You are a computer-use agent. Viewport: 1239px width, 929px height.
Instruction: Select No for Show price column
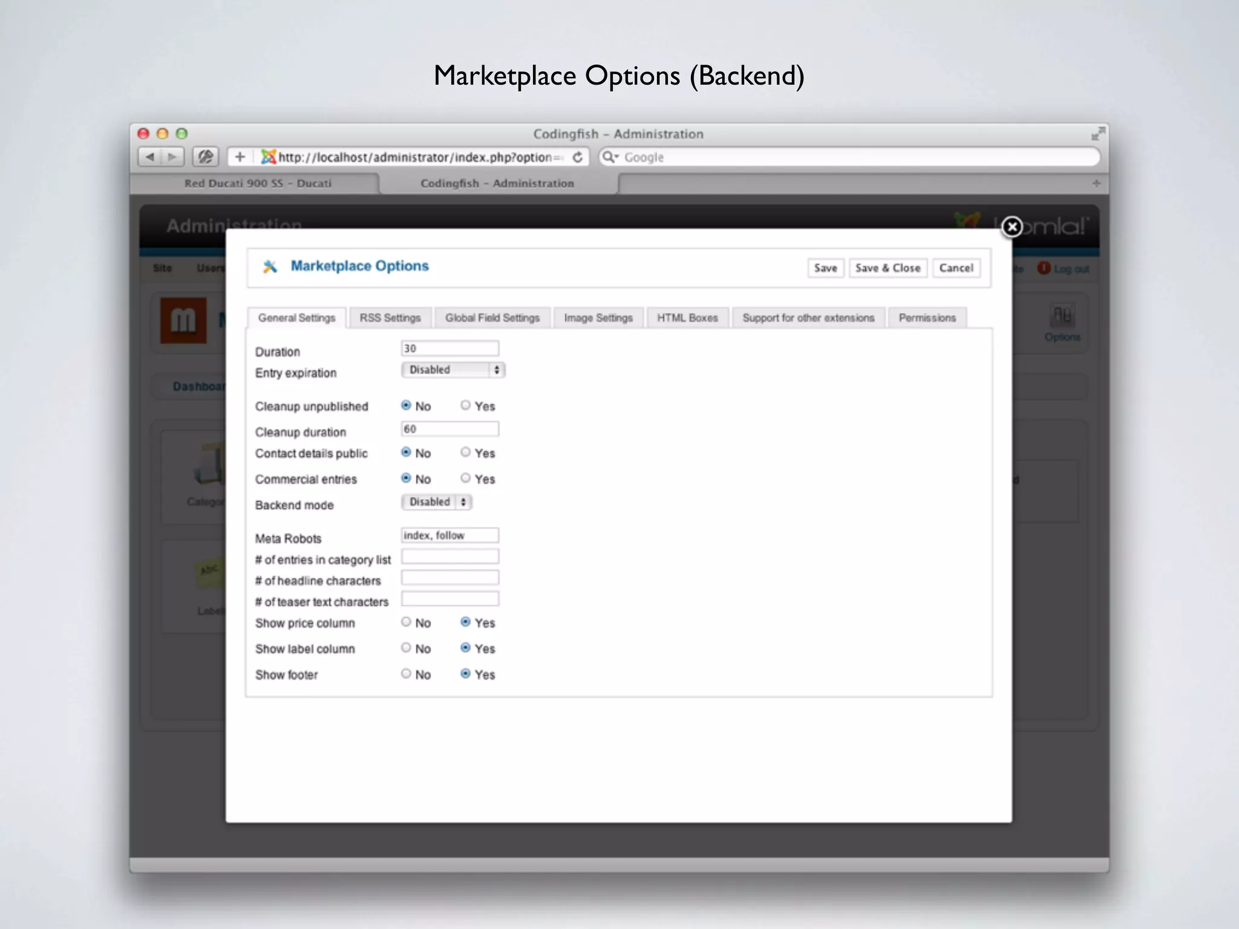(406, 622)
